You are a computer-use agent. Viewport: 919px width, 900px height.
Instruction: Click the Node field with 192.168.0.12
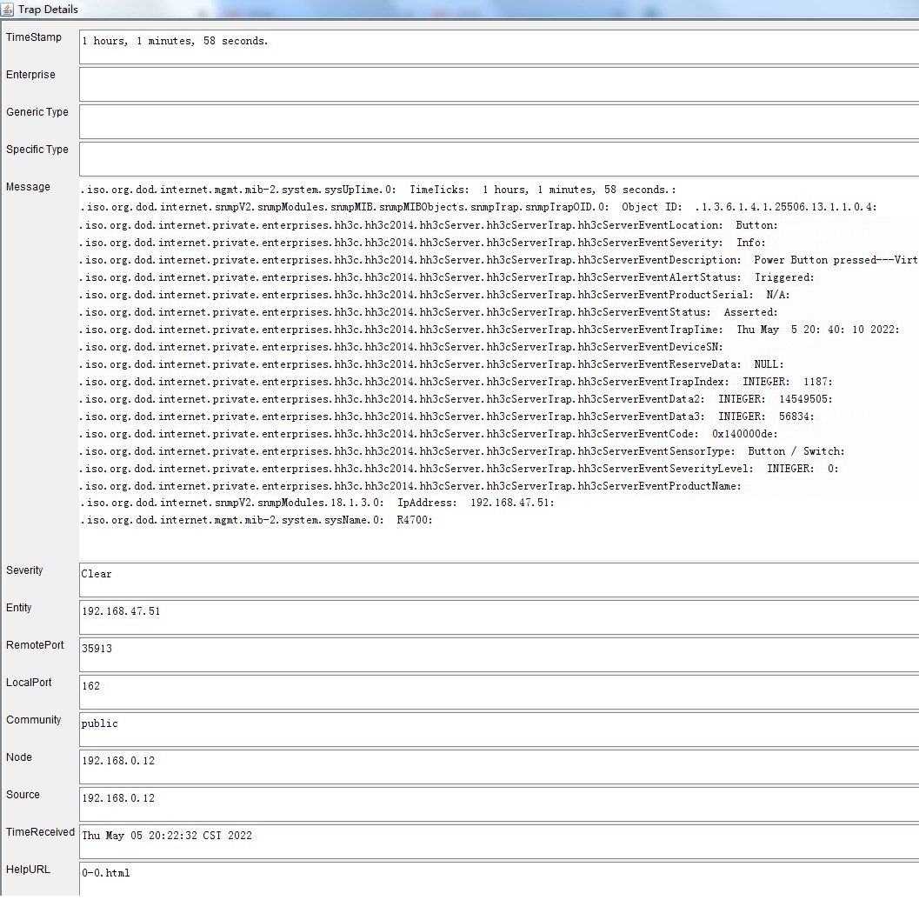(499, 767)
